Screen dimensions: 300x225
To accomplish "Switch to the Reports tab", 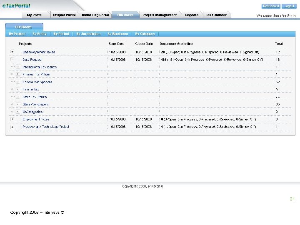I will (192, 15).
